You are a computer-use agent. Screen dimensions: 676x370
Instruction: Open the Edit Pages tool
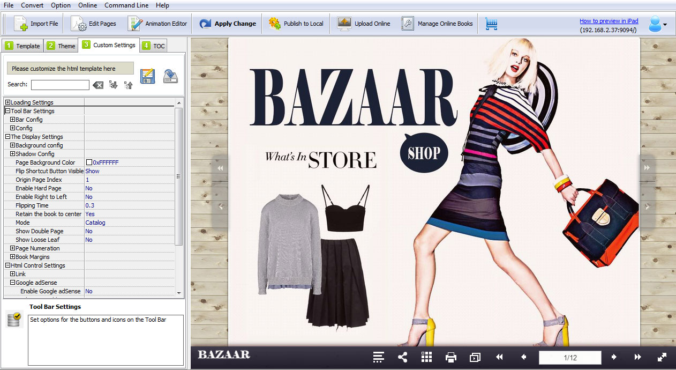[94, 24]
